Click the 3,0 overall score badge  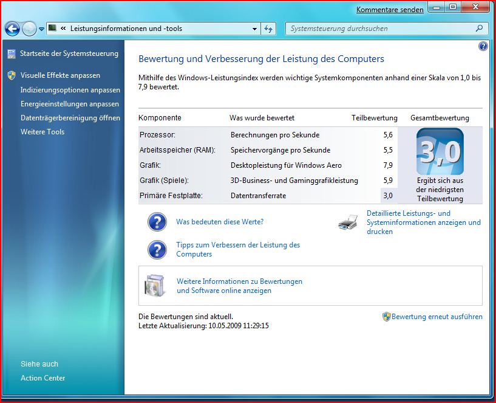point(440,152)
